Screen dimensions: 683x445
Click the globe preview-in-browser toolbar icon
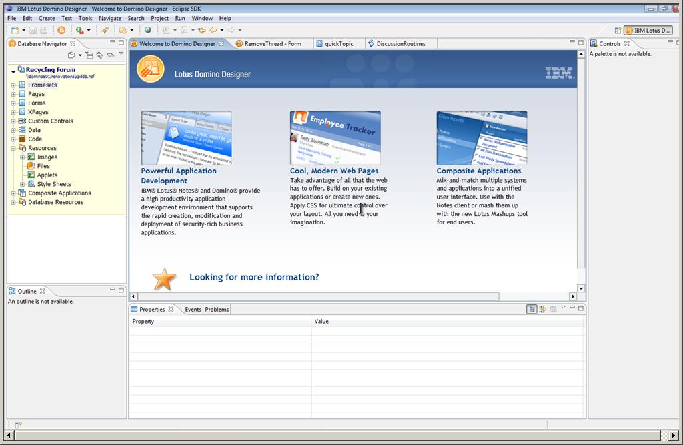pos(147,30)
